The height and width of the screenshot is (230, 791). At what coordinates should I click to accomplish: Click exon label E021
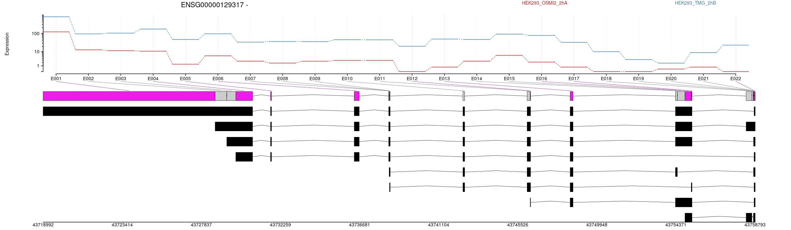703,79
